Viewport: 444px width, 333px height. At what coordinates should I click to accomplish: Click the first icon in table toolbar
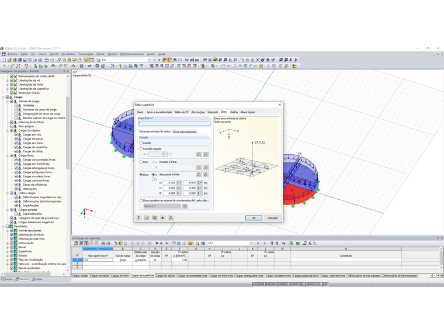point(76,243)
